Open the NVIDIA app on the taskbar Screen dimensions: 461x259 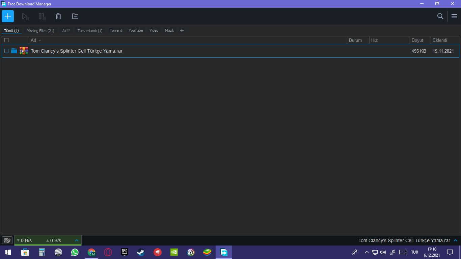click(174, 252)
